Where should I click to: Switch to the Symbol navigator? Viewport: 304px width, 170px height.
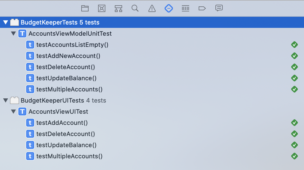pyautogui.click(x=118, y=8)
